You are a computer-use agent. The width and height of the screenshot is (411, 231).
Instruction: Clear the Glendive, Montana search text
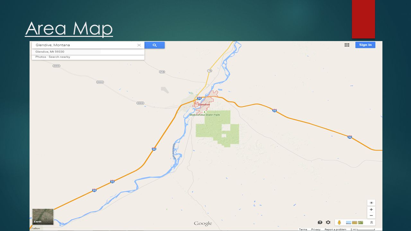pyautogui.click(x=139, y=45)
